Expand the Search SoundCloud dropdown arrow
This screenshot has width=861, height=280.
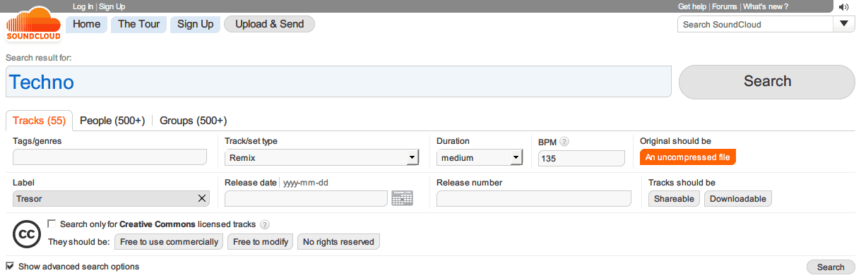(844, 24)
